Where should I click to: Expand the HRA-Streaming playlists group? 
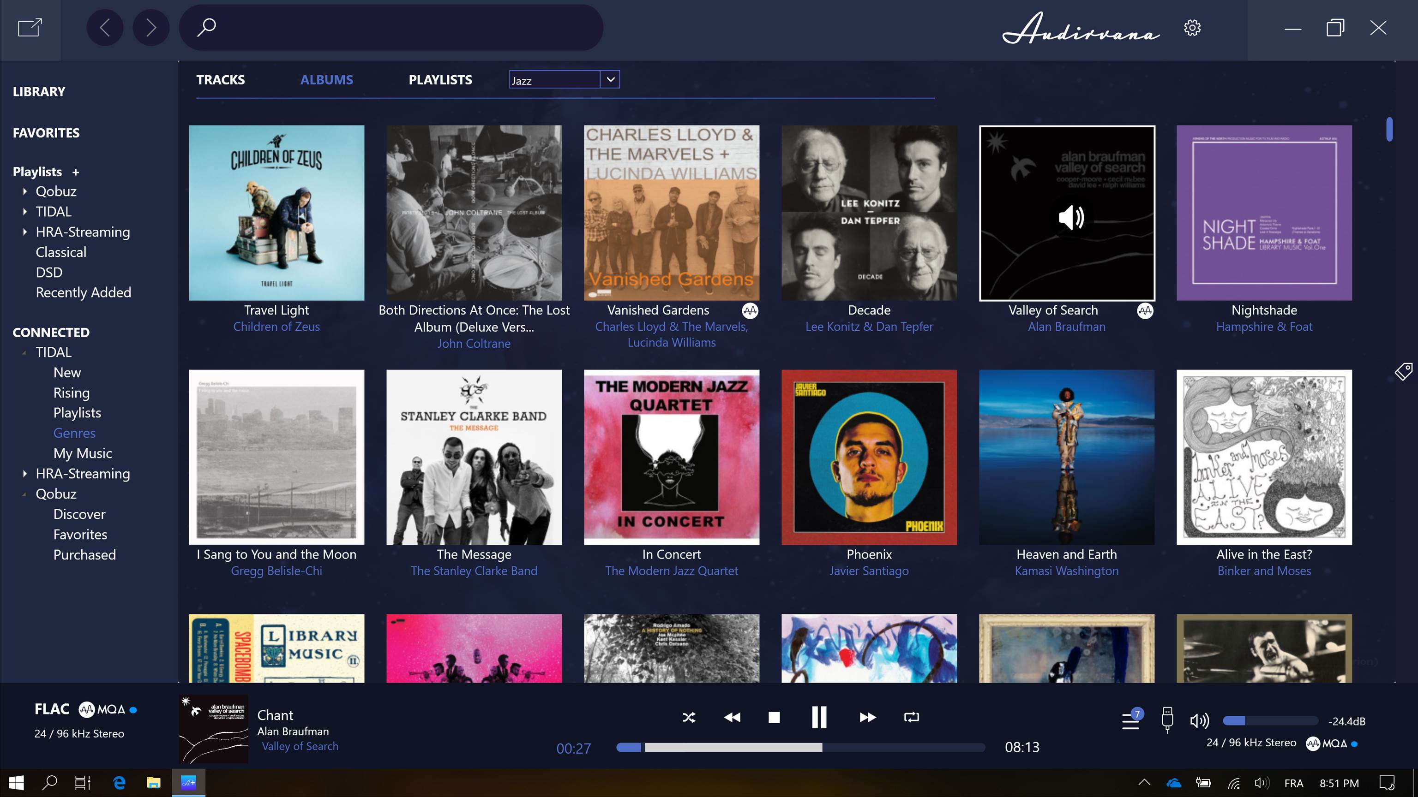tap(25, 232)
